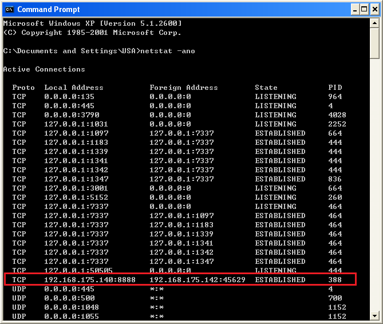Click the Active Connections heading text

tap(44, 69)
